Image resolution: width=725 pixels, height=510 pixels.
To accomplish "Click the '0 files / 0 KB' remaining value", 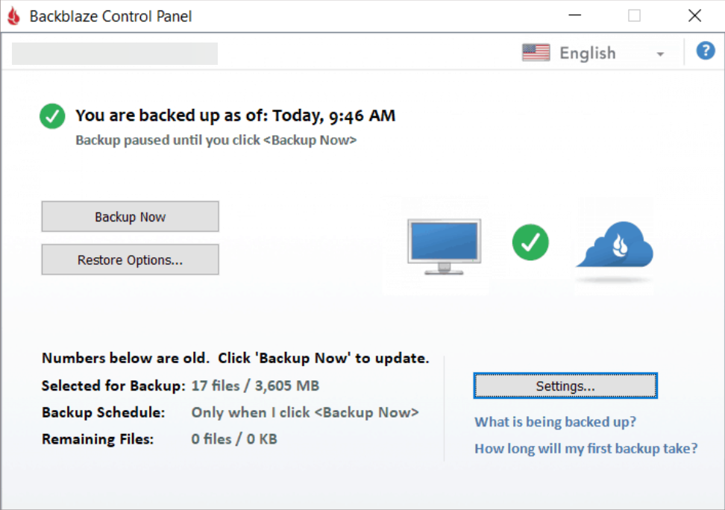I will pyautogui.click(x=234, y=439).
